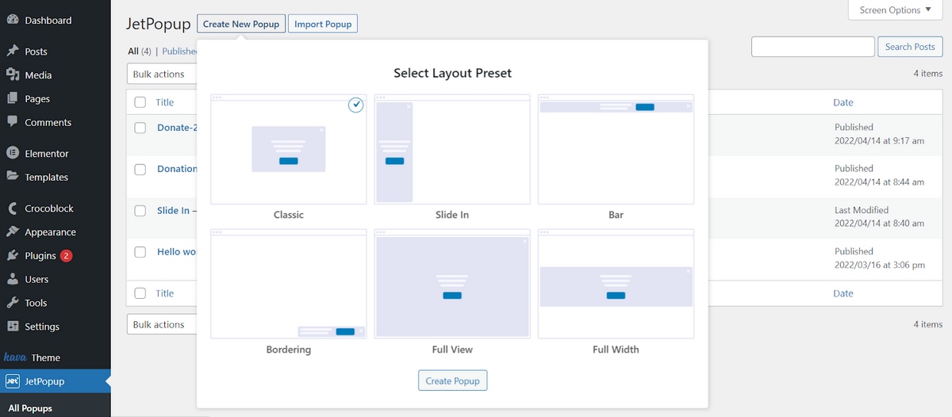Check the Donate-2 row checkbox
The width and height of the screenshot is (952, 417).
click(140, 128)
